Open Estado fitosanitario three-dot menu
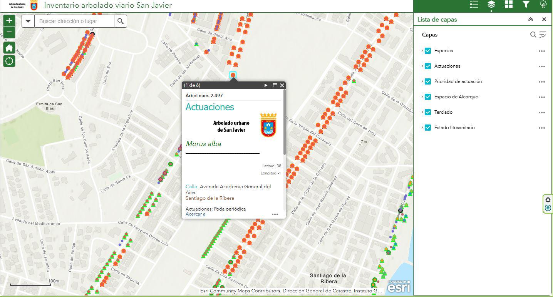 click(x=542, y=128)
